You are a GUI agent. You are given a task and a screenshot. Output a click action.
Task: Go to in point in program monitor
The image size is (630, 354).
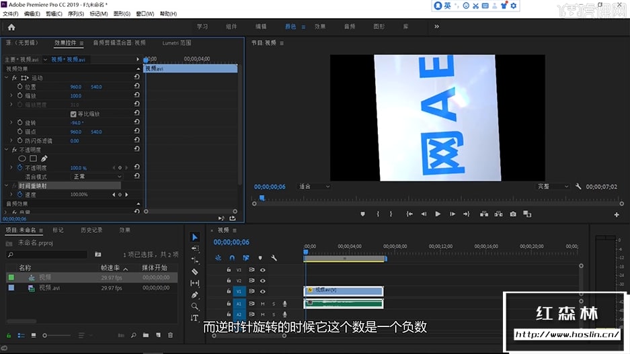[409, 214]
